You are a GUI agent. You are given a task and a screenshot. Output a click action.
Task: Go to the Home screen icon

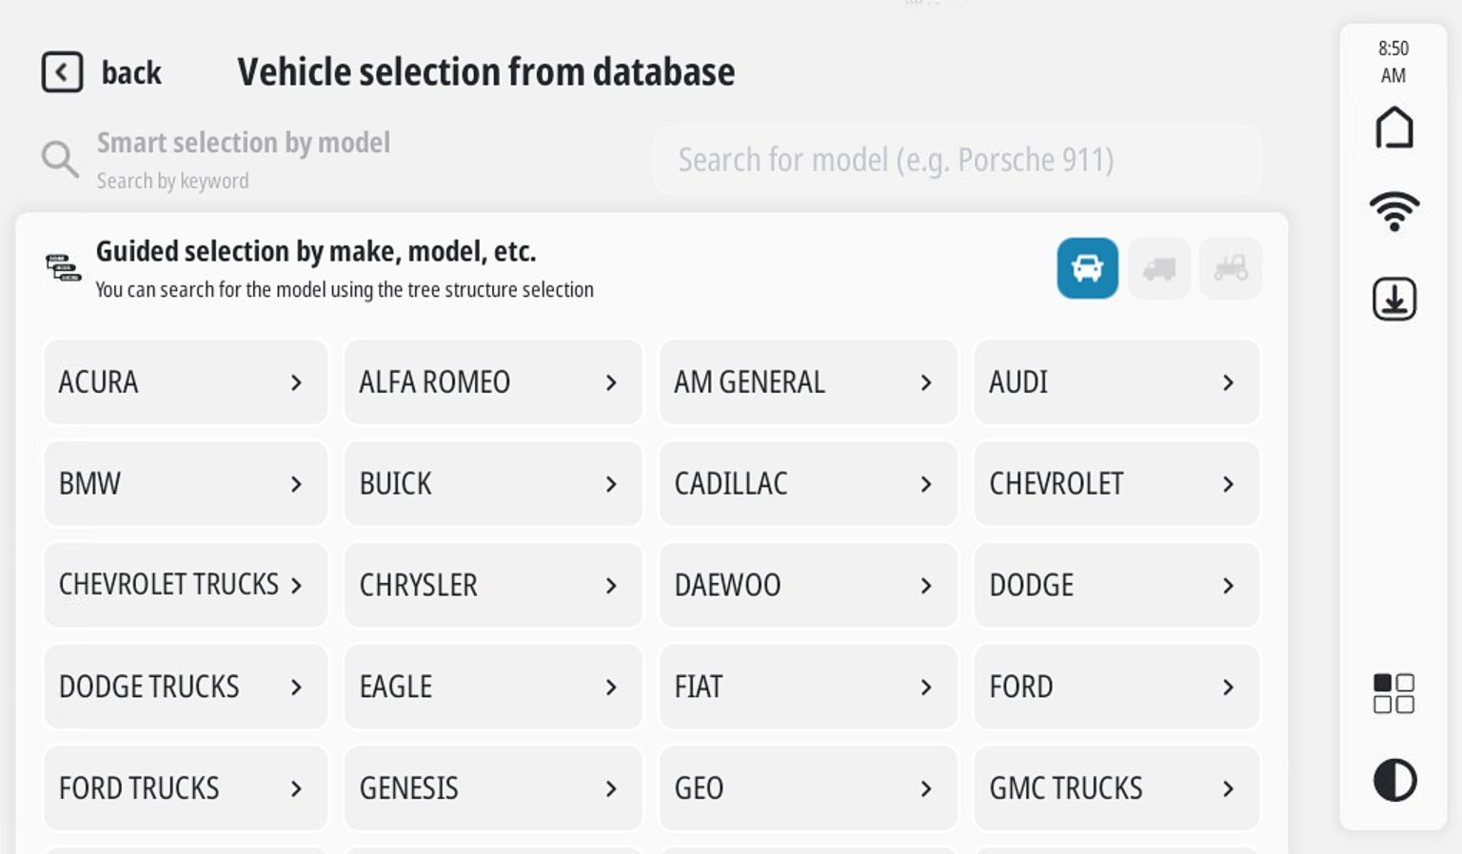pos(1393,127)
